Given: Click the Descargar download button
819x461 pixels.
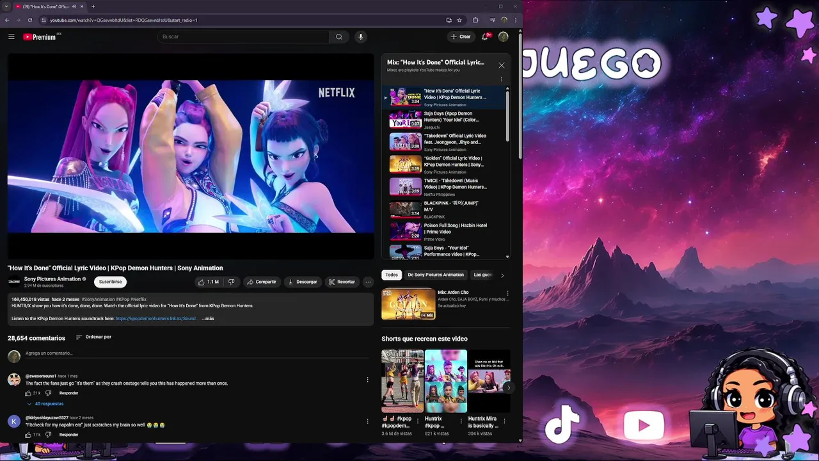Looking at the screenshot, I should (x=302, y=282).
